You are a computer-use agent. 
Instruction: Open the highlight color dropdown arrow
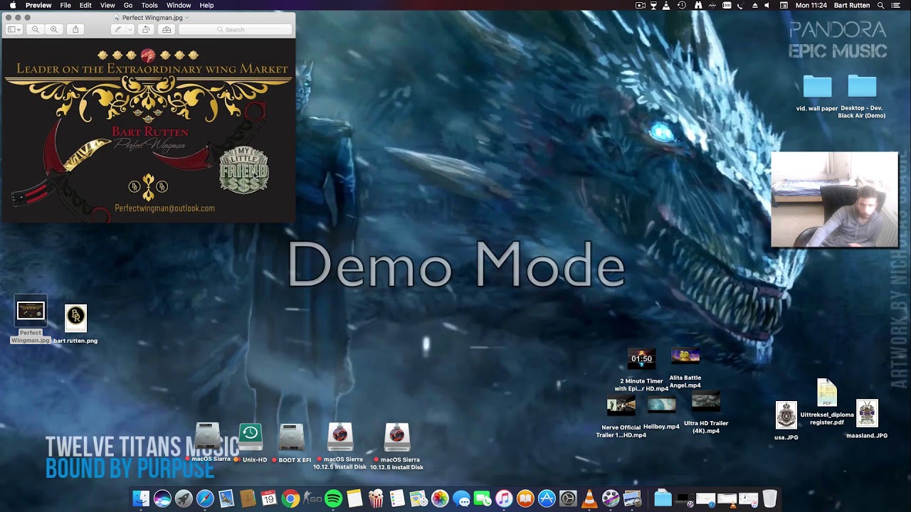point(130,29)
